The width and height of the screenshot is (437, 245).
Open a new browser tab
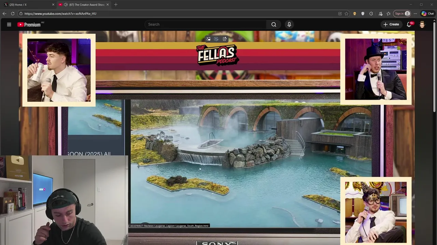116,4
